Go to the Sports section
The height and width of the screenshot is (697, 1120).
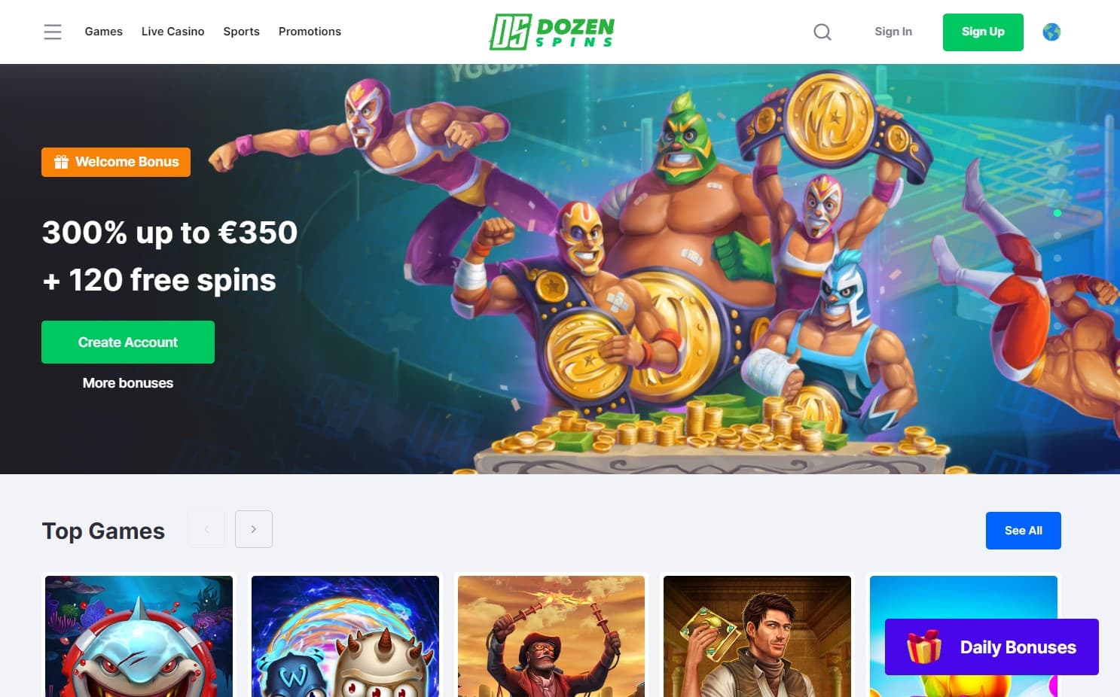point(242,32)
